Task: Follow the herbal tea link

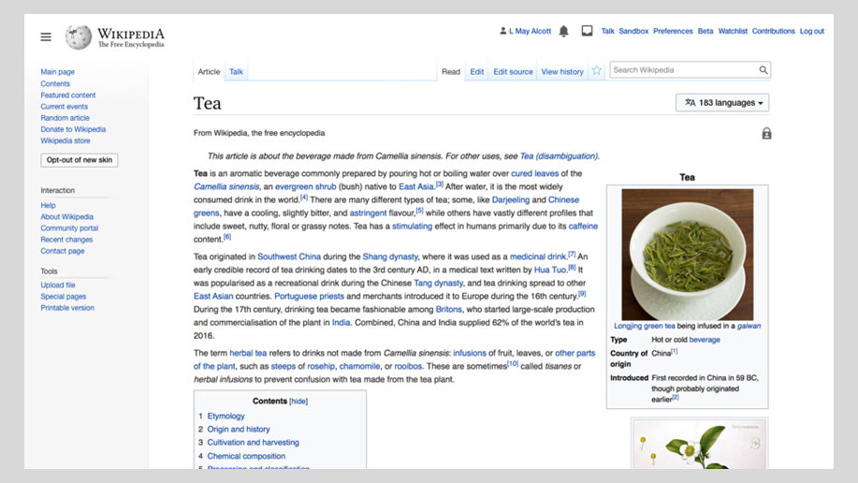Action: [248, 353]
